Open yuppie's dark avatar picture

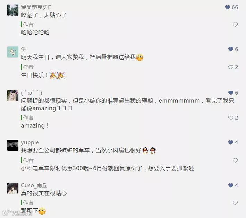click(x=13, y=145)
